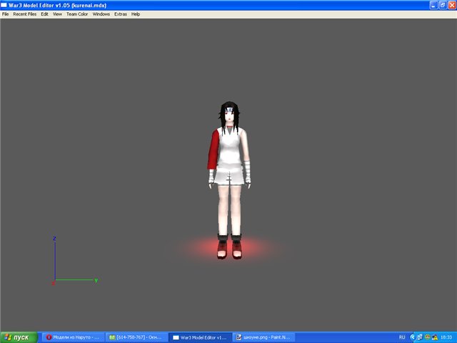Open the Edit menu

tap(44, 14)
